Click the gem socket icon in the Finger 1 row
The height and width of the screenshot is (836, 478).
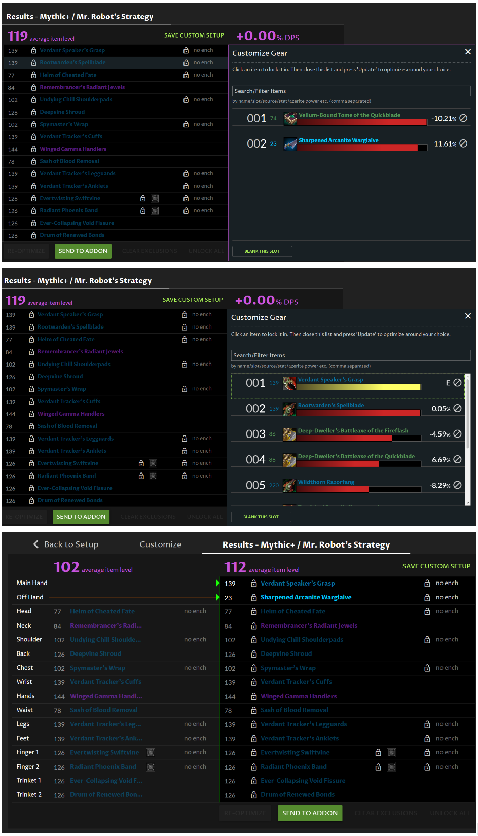(151, 753)
